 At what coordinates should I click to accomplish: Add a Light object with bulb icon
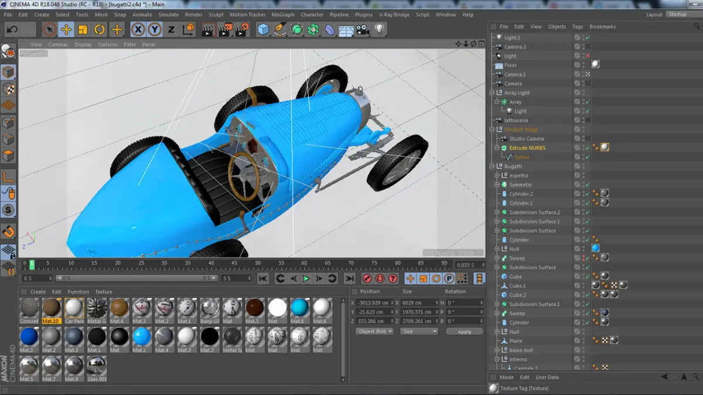(x=380, y=29)
